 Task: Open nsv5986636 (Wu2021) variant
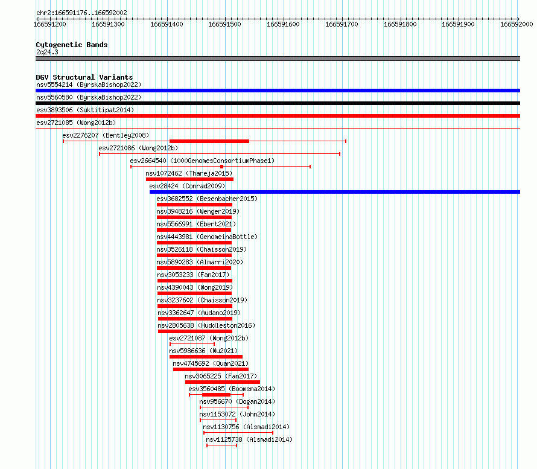tap(203, 351)
